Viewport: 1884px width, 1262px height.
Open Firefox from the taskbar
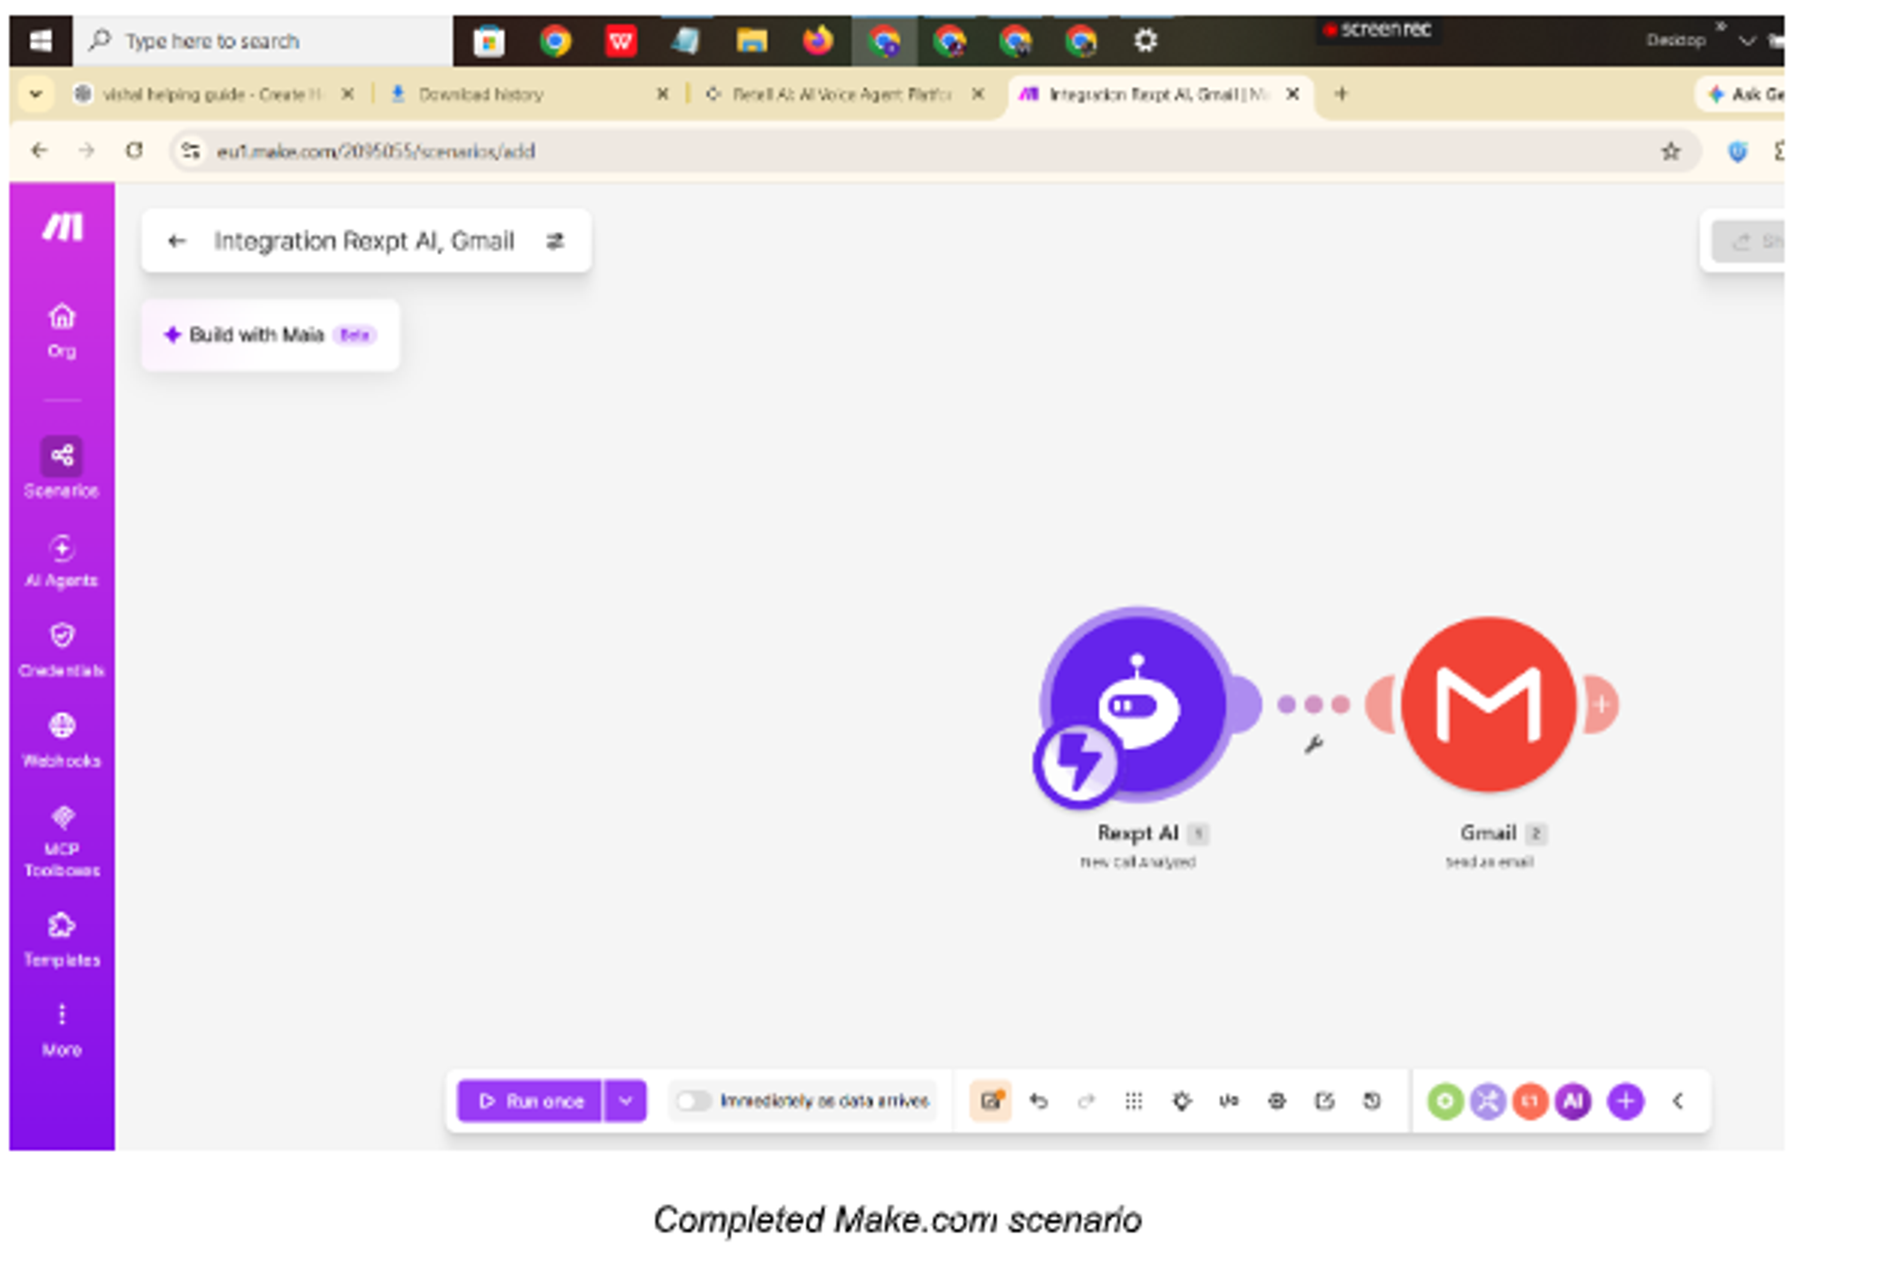818,40
